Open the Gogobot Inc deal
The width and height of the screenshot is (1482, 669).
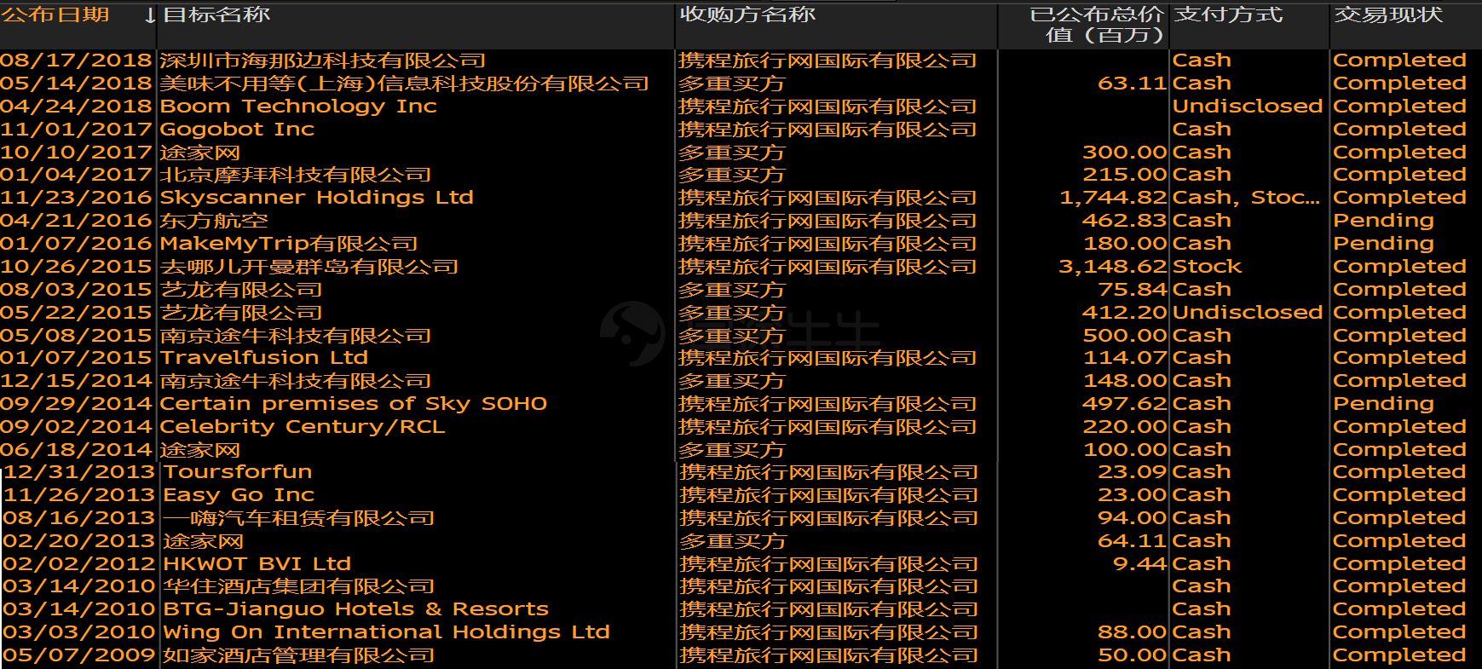tap(237, 130)
